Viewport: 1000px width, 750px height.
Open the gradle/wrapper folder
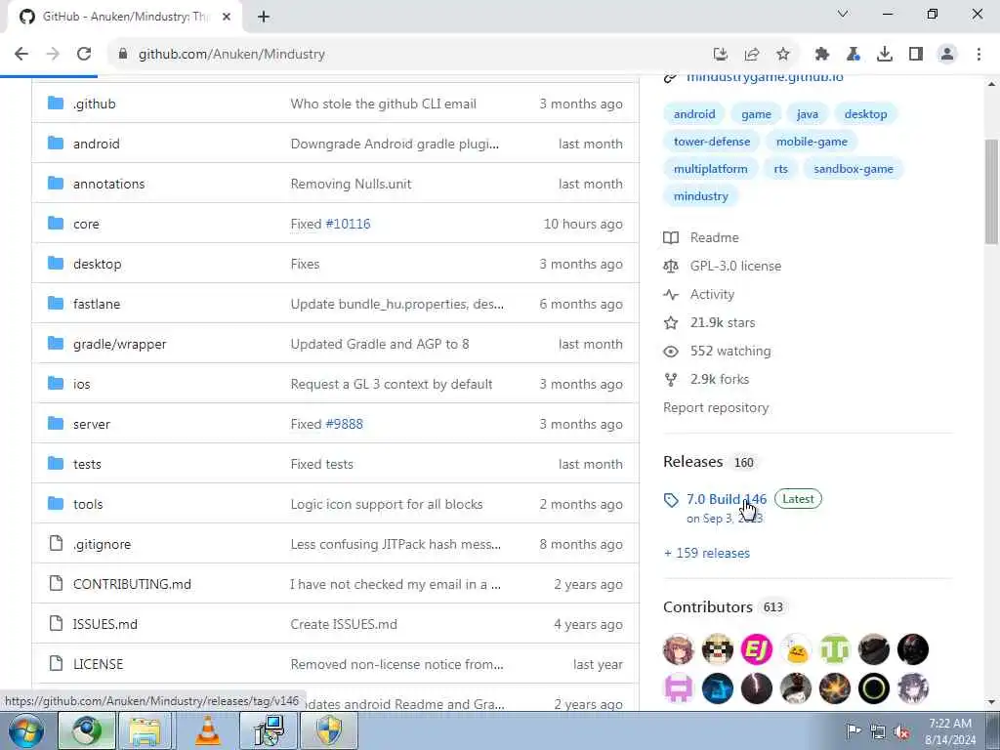[x=119, y=344]
